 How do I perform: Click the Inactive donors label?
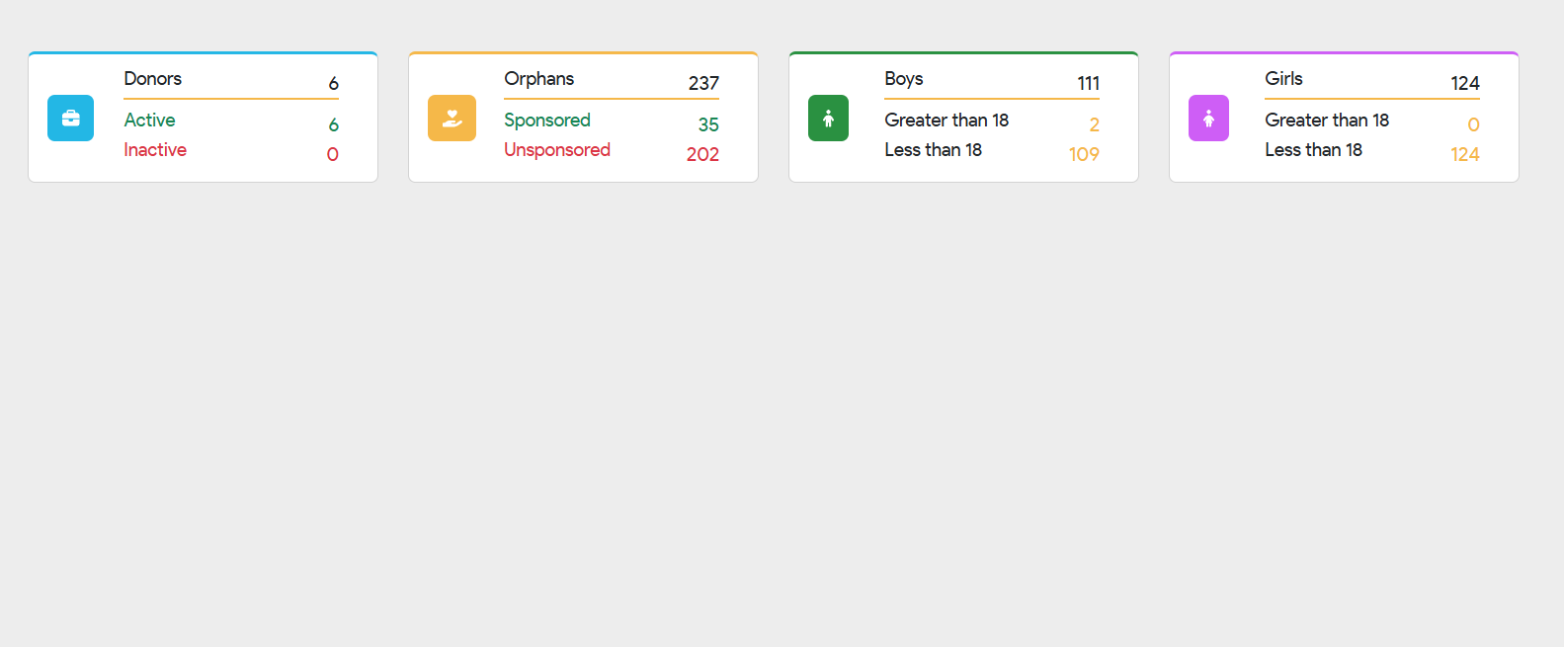(155, 149)
